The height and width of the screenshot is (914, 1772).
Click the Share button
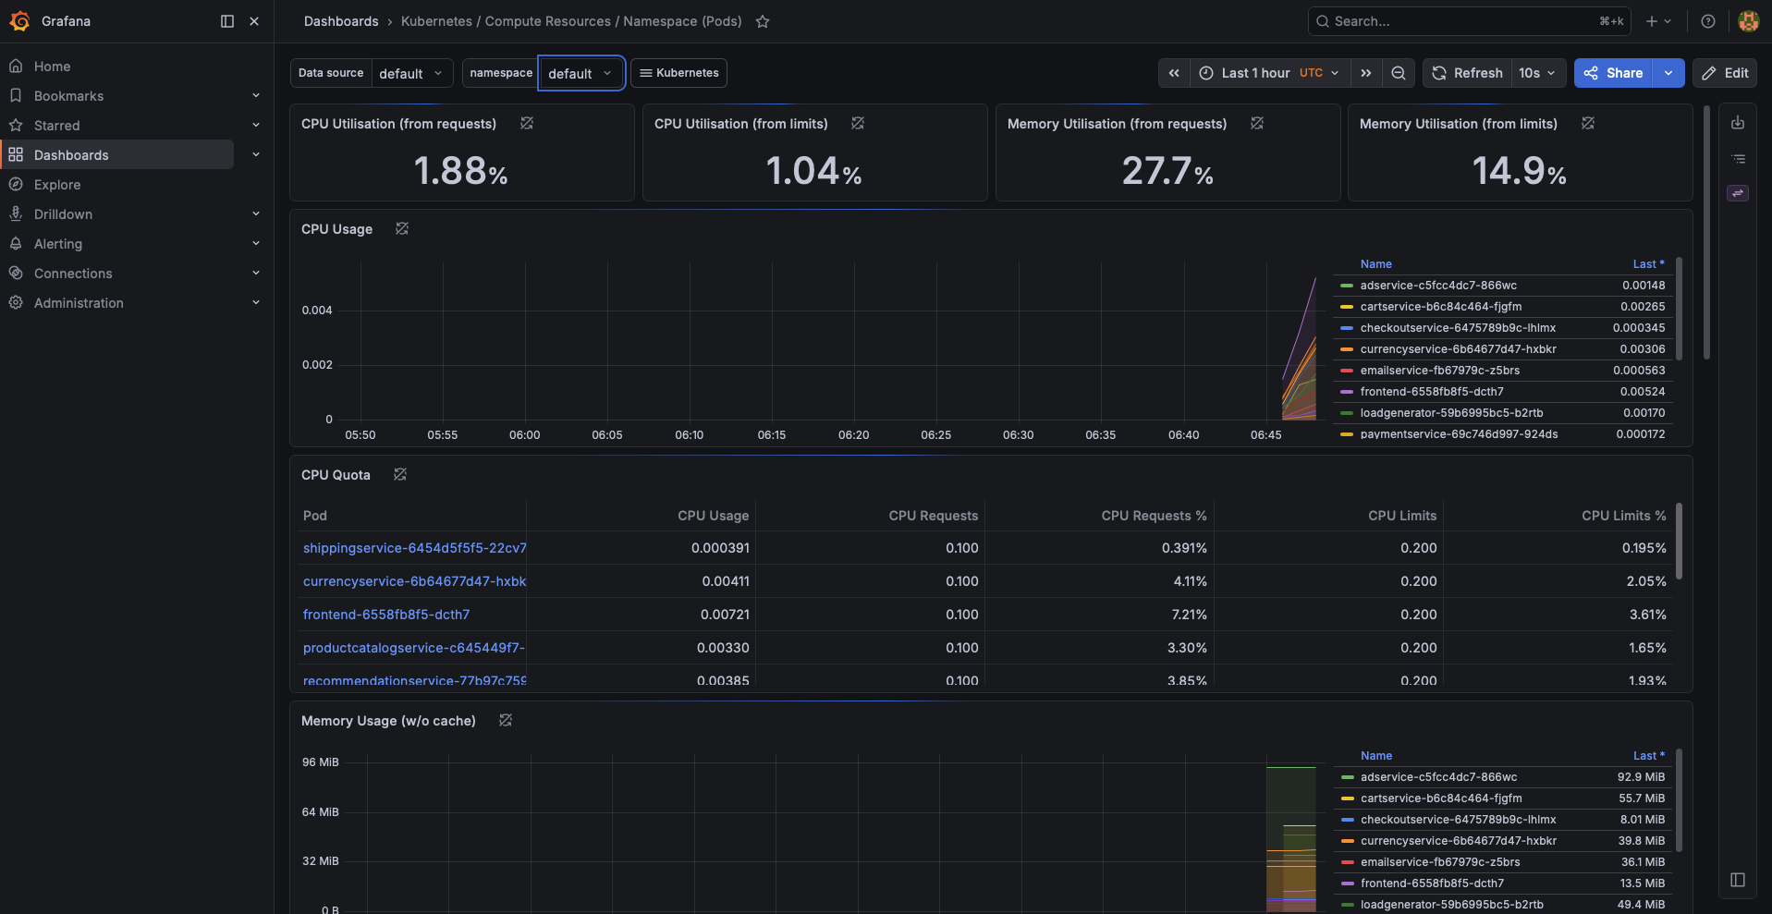(1614, 73)
